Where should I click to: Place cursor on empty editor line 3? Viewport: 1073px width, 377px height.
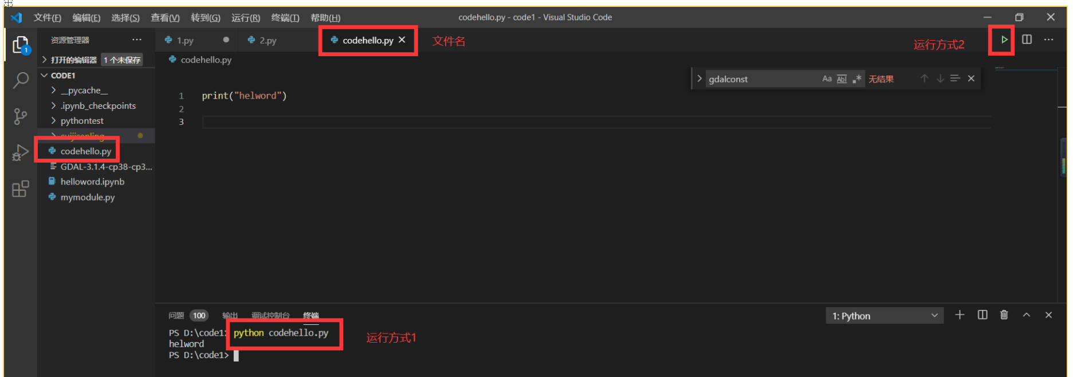click(596, 121)
